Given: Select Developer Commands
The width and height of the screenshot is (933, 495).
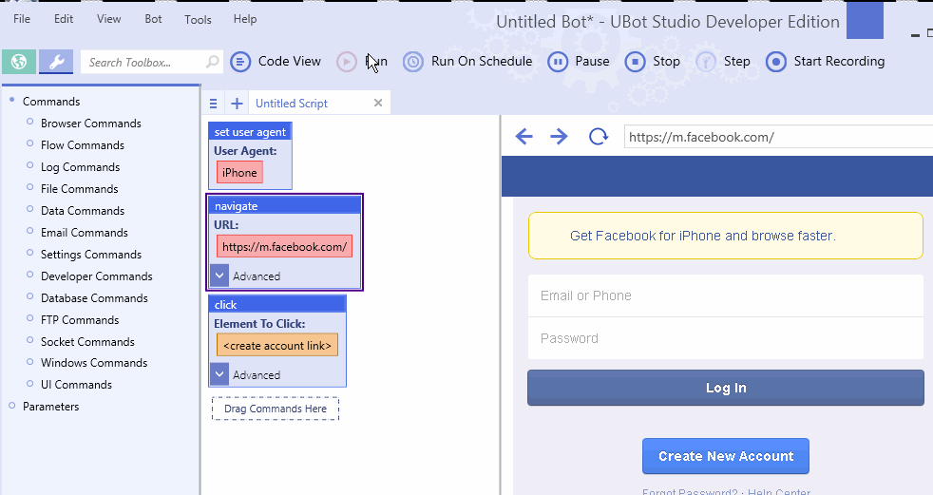Looking at the screenshot, I should [x=97, y=276].
